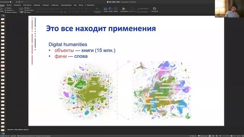The image size is (244, 137).
Task: Undo the last action with the Undo arrow
Action: tap(22, 2)
